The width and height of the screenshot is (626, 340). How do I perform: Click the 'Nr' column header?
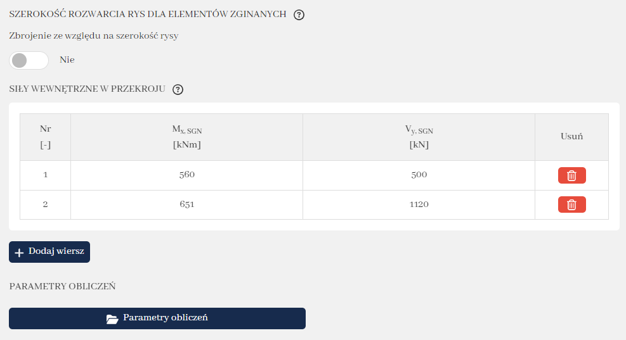(45, 137)
